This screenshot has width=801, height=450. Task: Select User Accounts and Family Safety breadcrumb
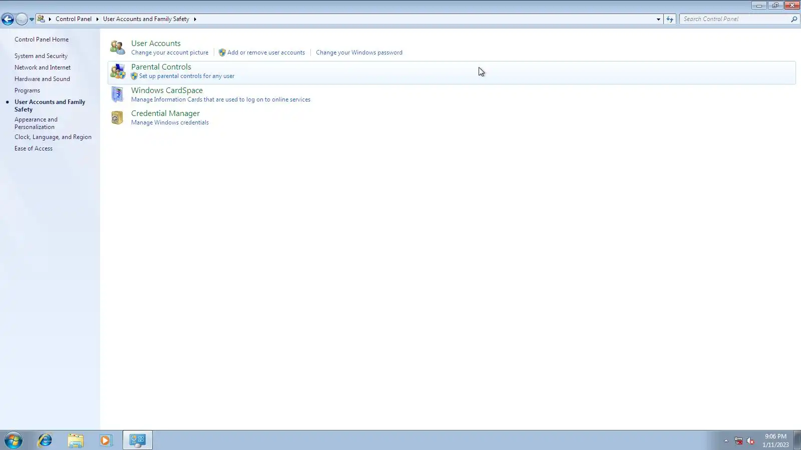coord(146,19)
